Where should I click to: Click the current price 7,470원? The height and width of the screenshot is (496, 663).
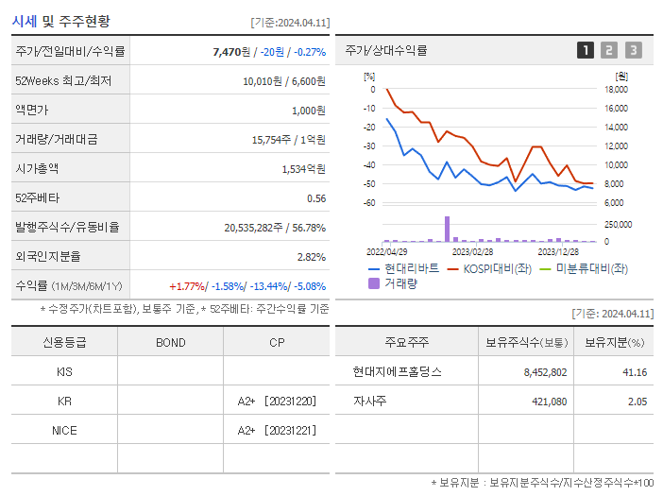[231, 52]
